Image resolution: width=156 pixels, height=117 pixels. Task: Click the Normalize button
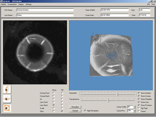(75, 107)
